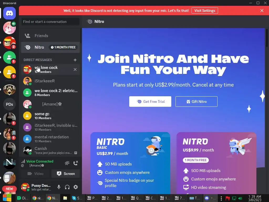Click the Nitro header icon at top
The height and width of the screenshot is (202, 269).
click(89, 22)
